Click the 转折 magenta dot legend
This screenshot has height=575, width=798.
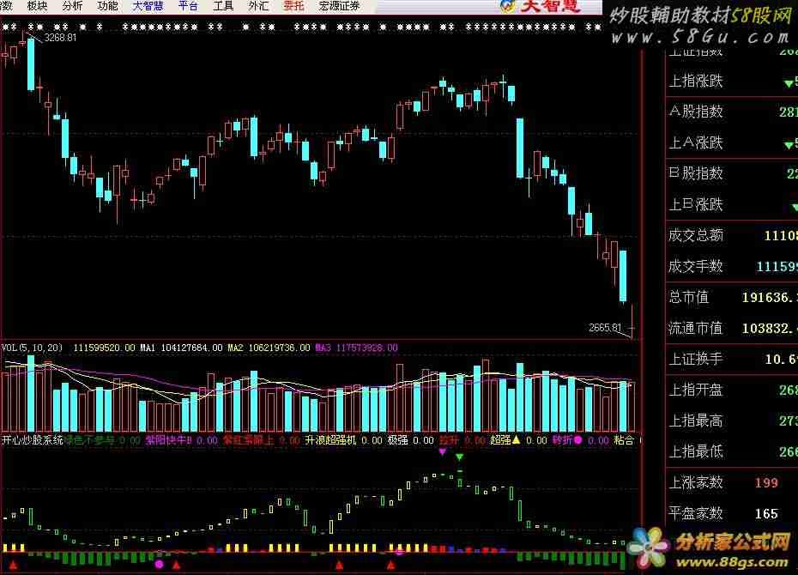click(567, 440)
